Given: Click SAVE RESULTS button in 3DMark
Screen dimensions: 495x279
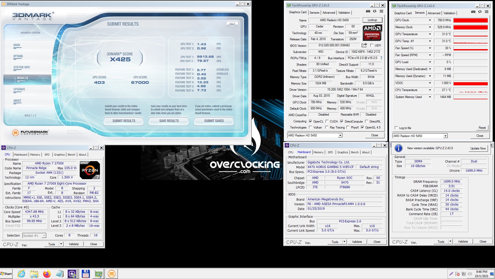Looking at the screenshot, I should 169,121.
